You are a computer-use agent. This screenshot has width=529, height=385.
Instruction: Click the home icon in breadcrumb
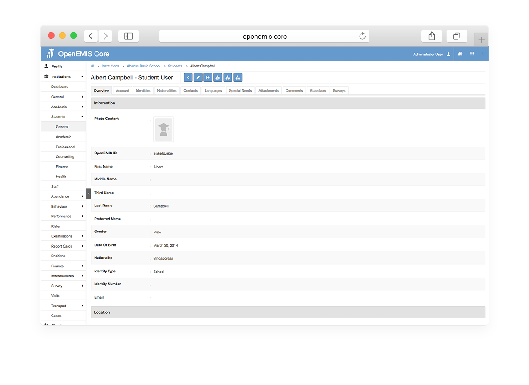pyautogui.click(x=92, y=66)
